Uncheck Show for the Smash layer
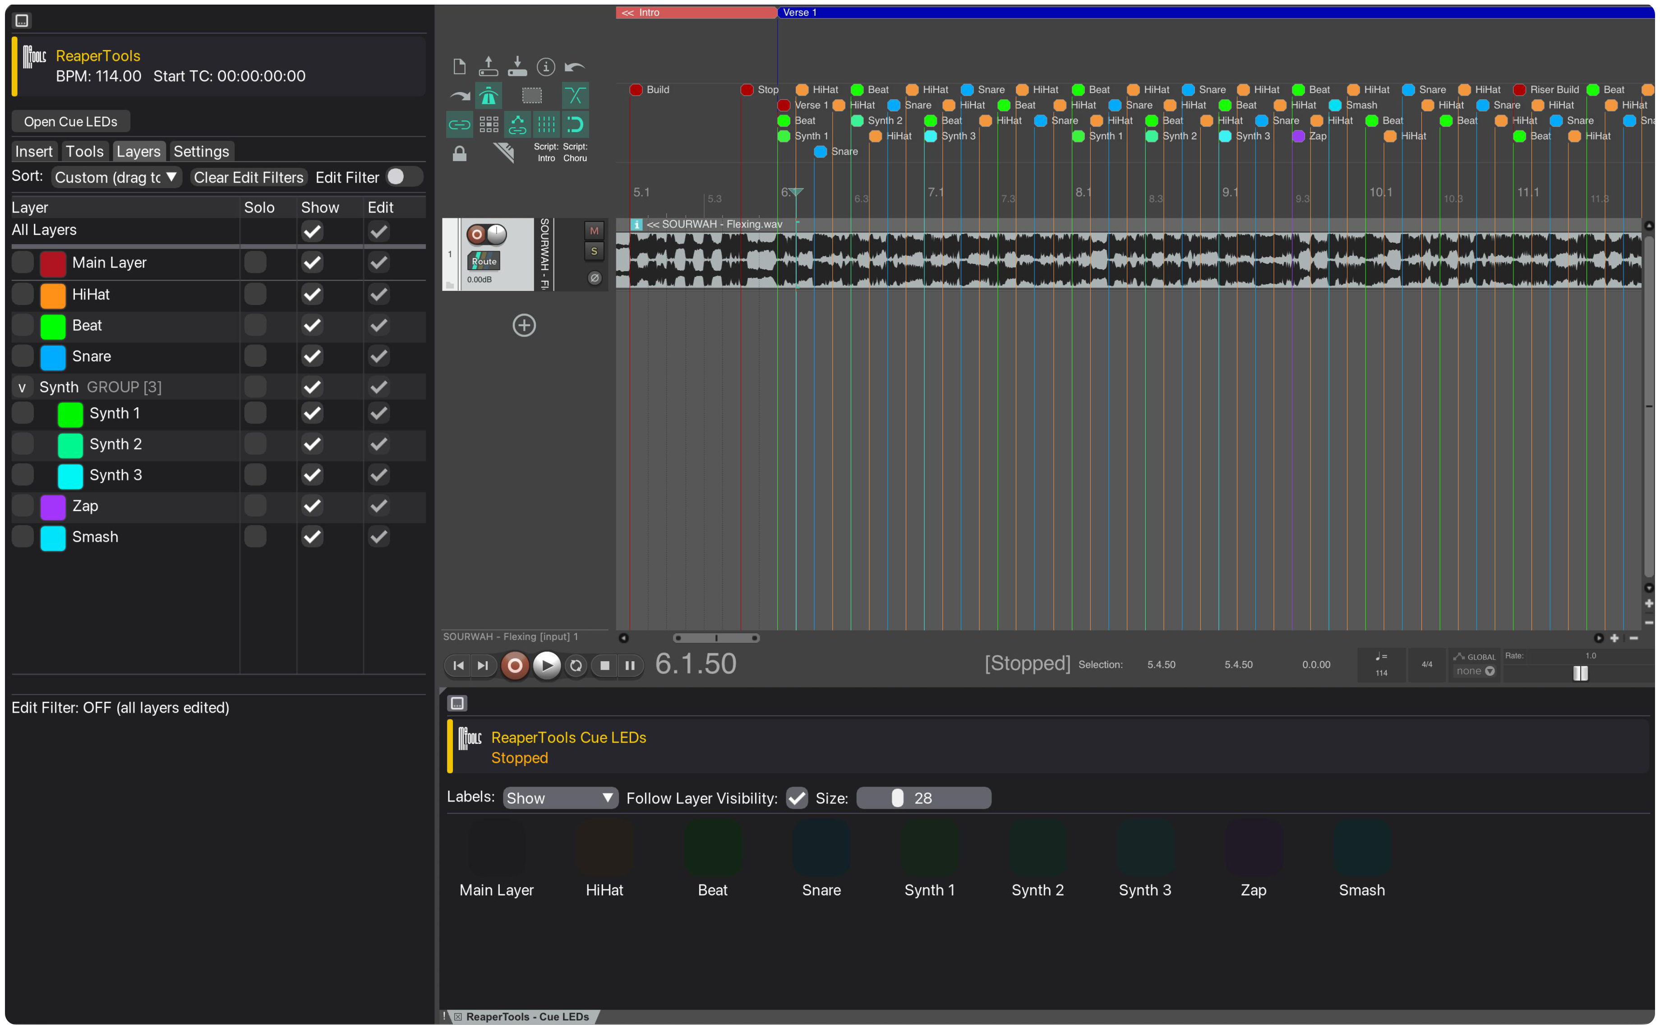 pos(312,537)
